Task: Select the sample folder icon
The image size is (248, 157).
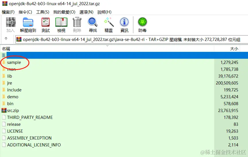Action: (x=4, y=62)
